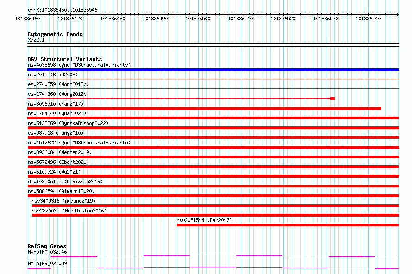Click the red bar for nsv2820039
Screen dimensions: 412x274
(215, 215)
